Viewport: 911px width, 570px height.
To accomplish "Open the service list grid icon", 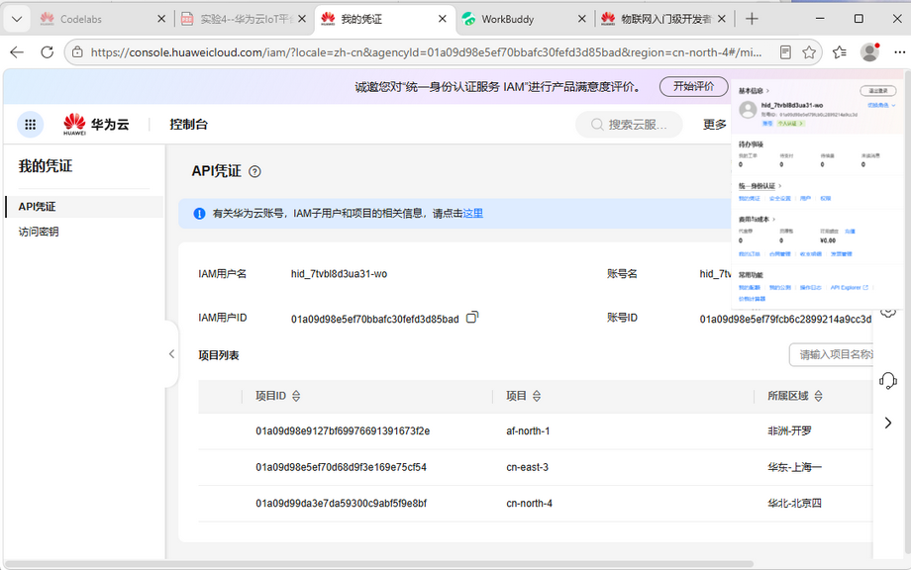I will [31, 125].
